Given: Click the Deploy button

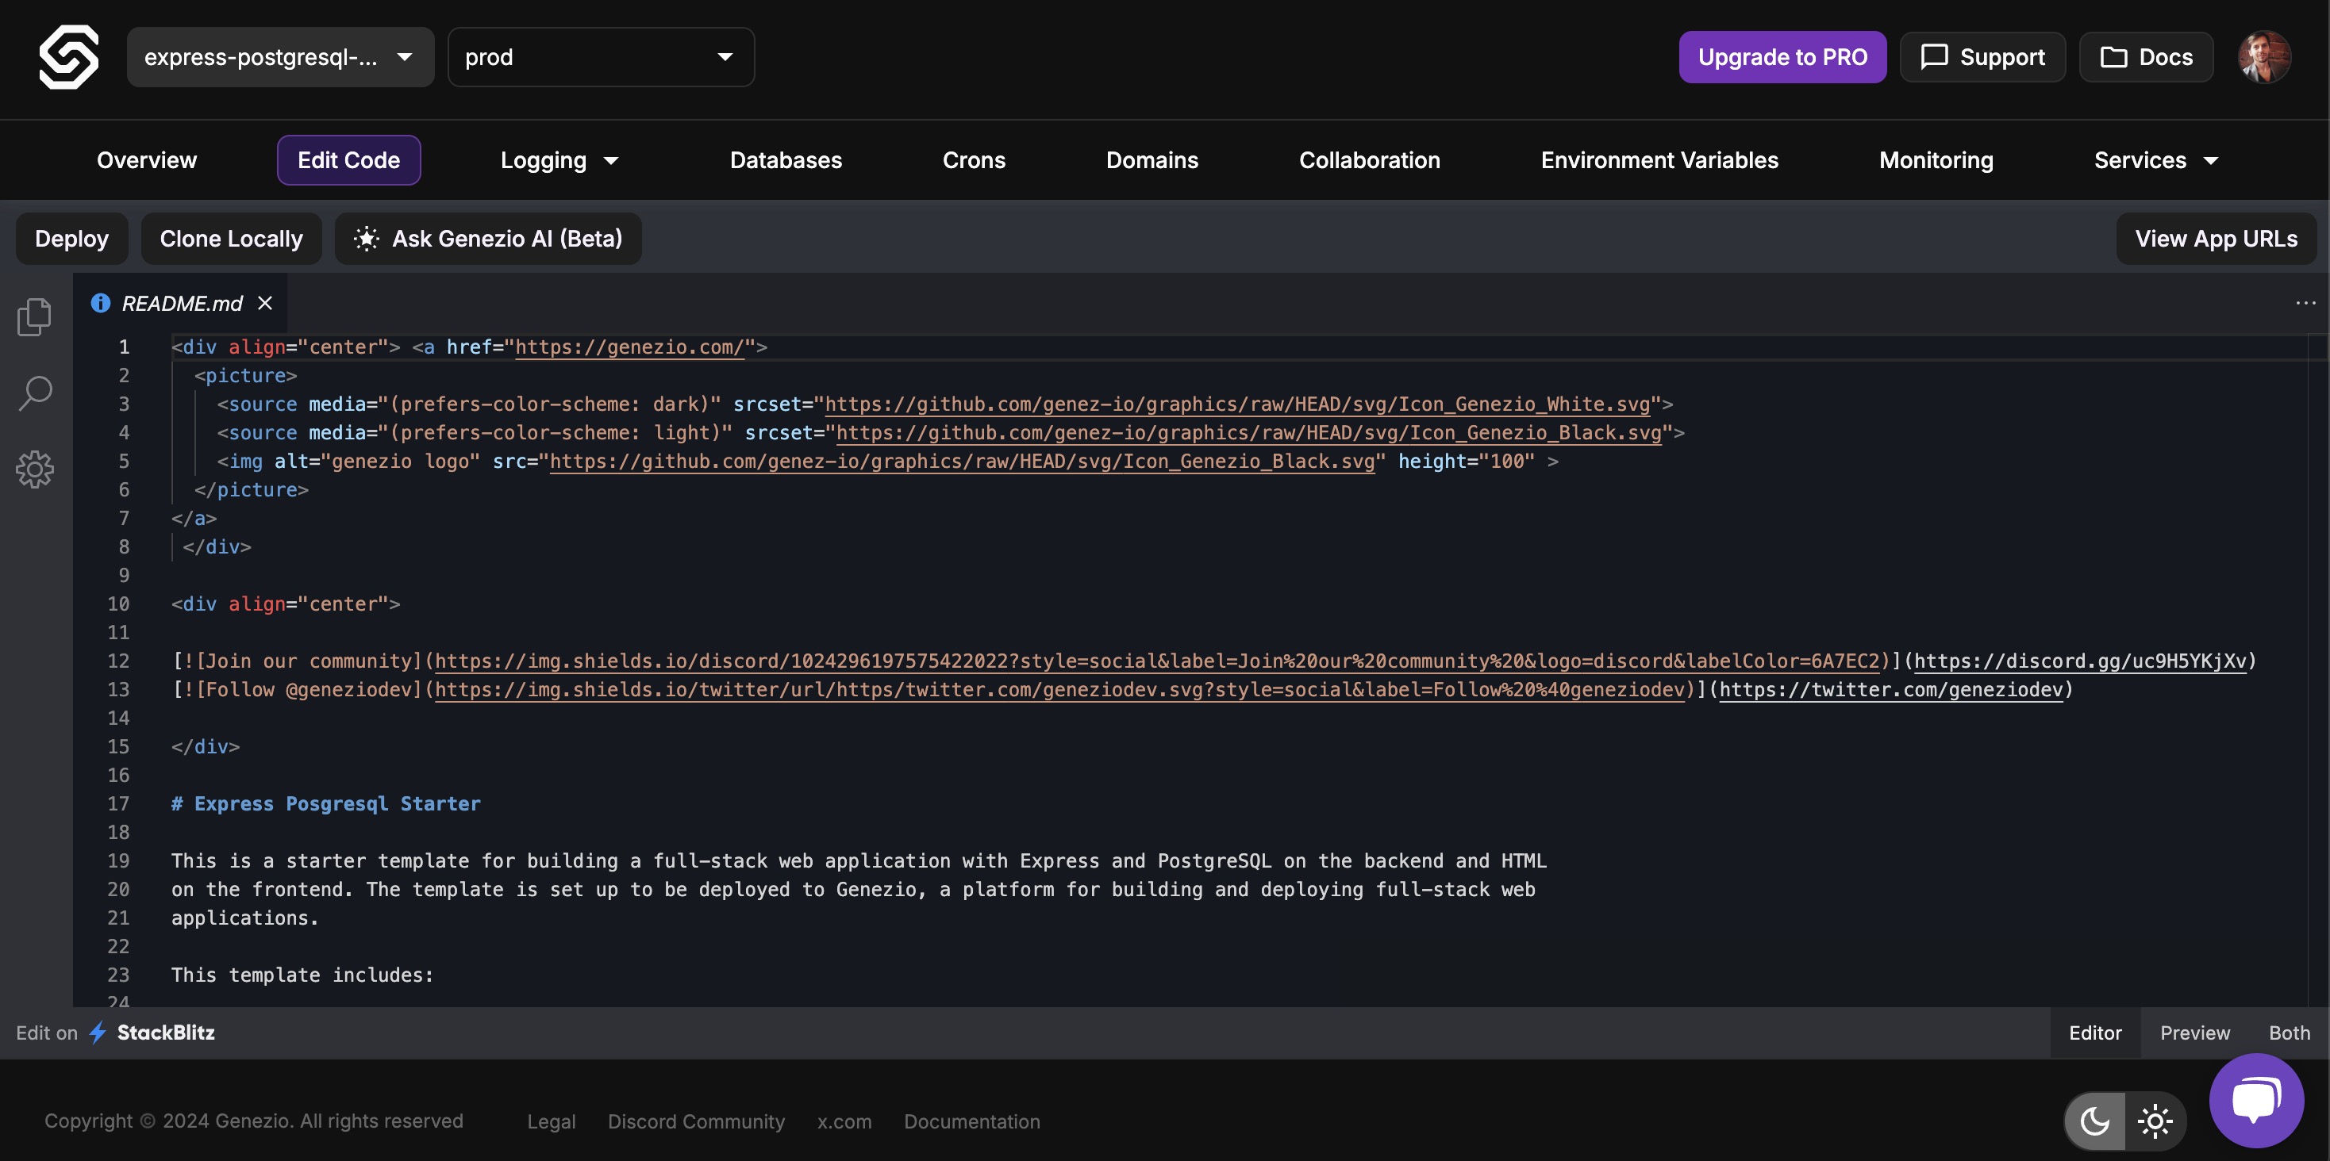Looking at the screenshot, I should pyautogui.click(x=72, y=239).
